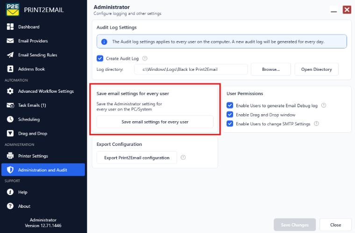355x233 pixels.
Task: Select Administration and Audit label in sidebar
Action: 43,170
